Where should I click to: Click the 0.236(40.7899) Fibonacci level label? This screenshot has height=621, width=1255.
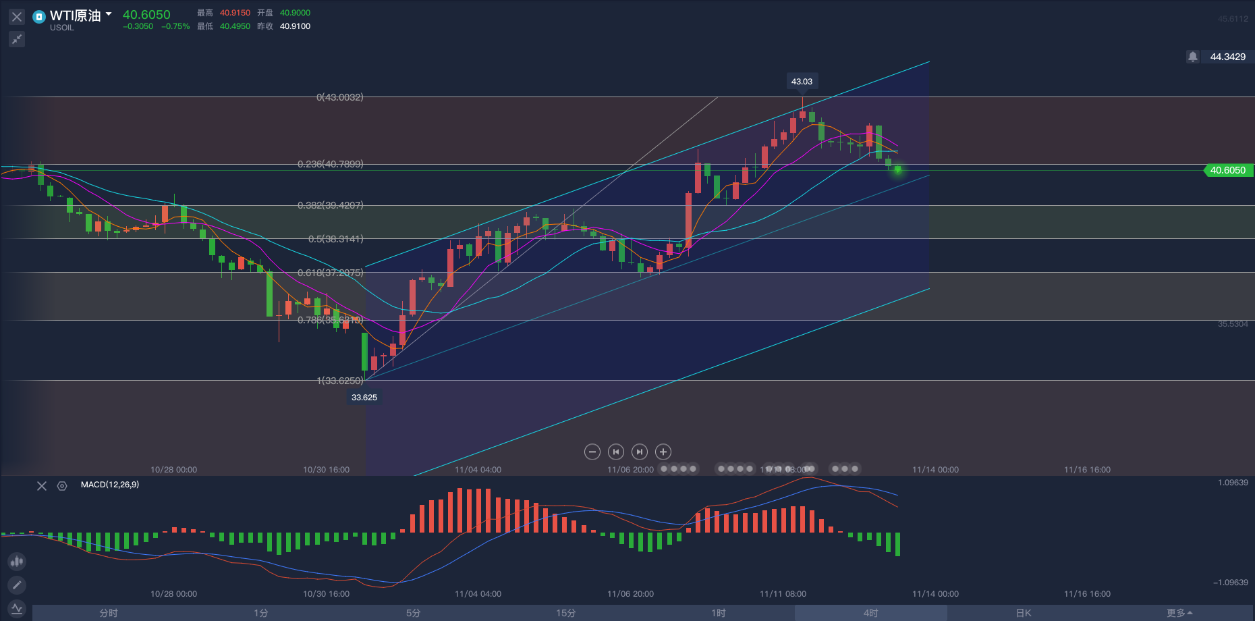coord(331,164)
